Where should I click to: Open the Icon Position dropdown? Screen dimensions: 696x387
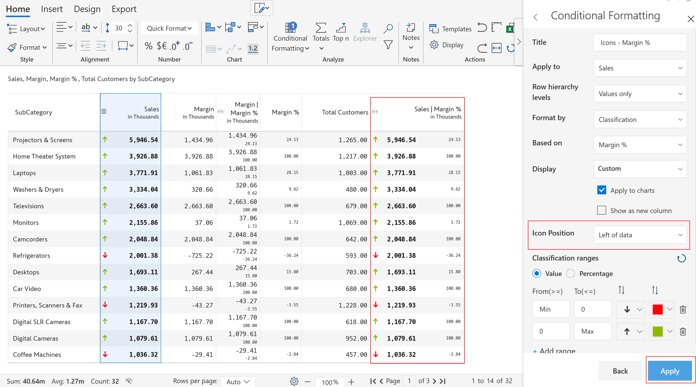640,235
